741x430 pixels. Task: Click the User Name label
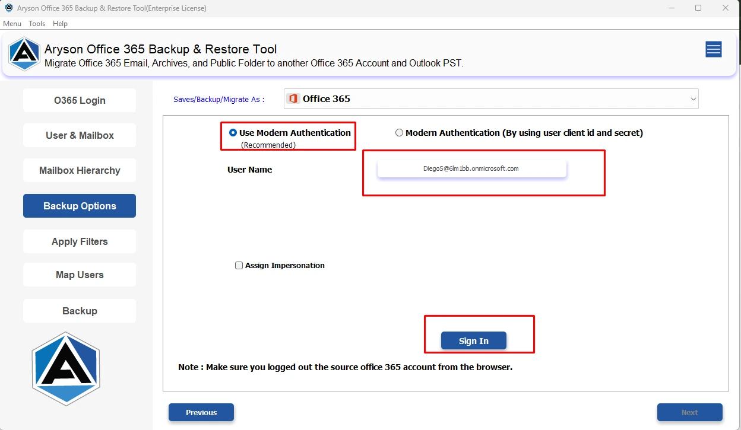pyautogui.click(x=249, y=170)
